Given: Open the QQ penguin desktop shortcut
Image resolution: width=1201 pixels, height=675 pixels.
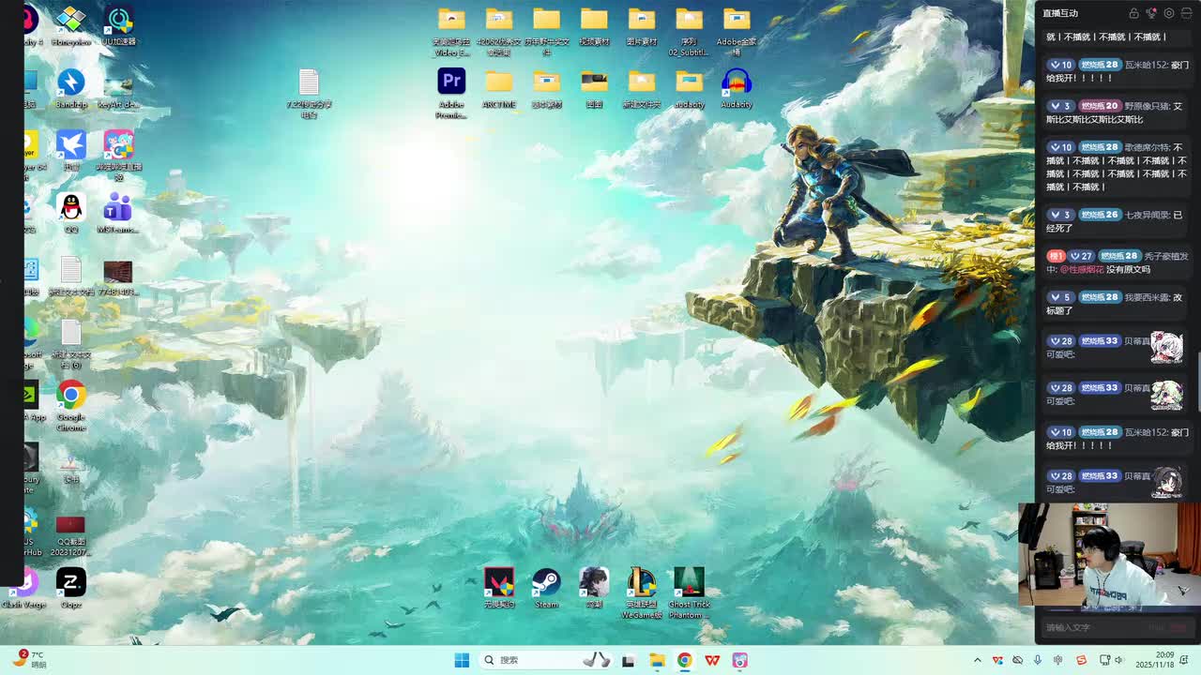Looking at the screenshot, I should [x=71, y=213].
